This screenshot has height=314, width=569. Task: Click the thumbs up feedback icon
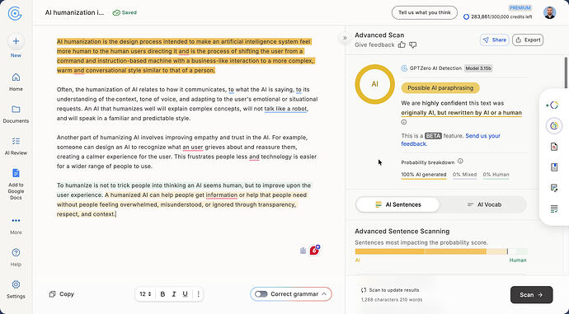(x=402, y=45)
